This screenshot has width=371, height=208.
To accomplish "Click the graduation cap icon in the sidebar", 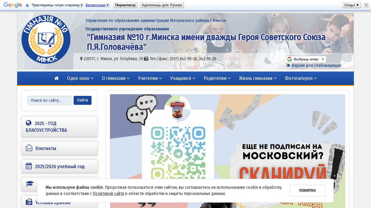I will 30,184.
